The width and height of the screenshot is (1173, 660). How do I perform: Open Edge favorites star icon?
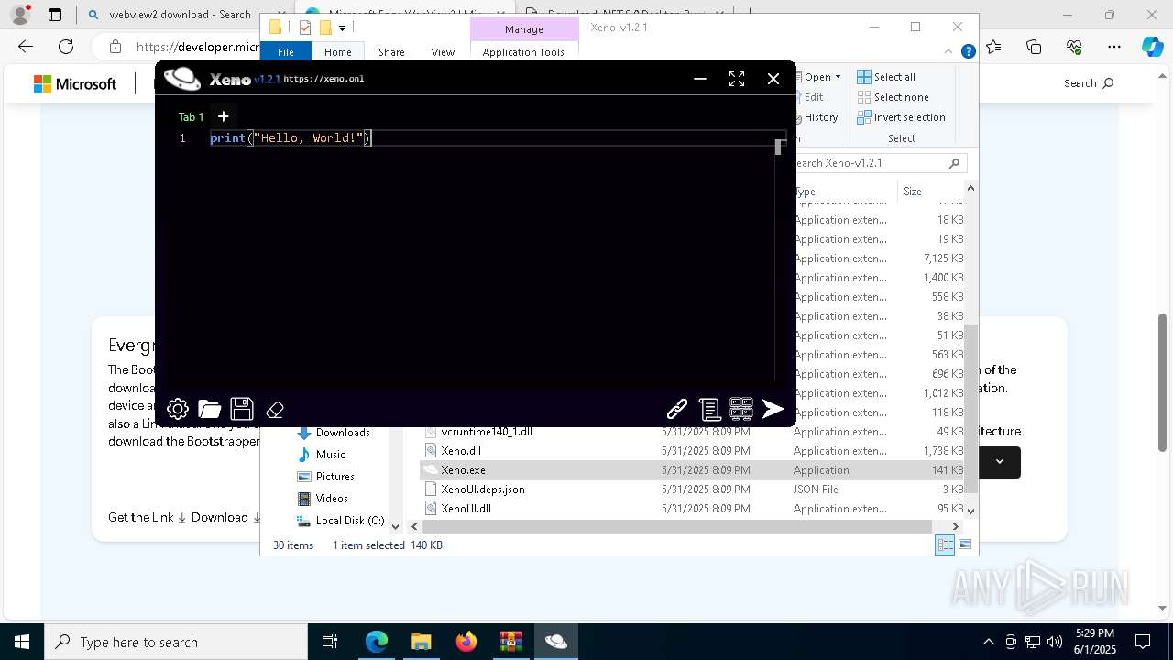pyautogui.click(x=994, y=47)
